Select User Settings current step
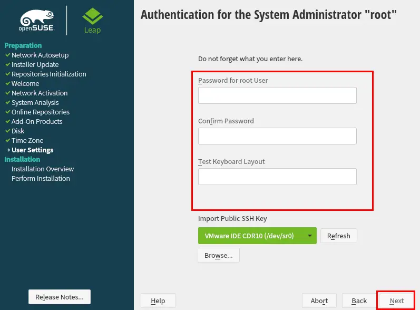This screenshot has height=310, width=420. click(x=33, y=150)
